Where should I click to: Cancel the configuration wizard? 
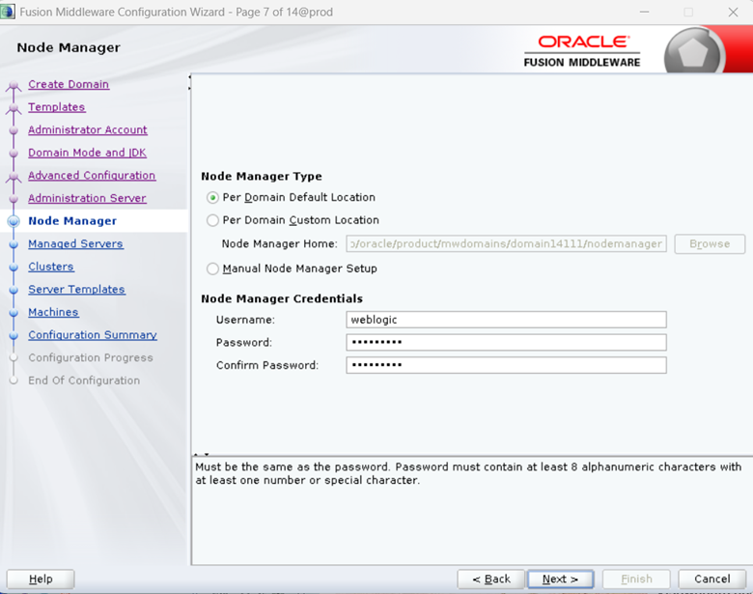pyautogui.click(x=712, y=580)
